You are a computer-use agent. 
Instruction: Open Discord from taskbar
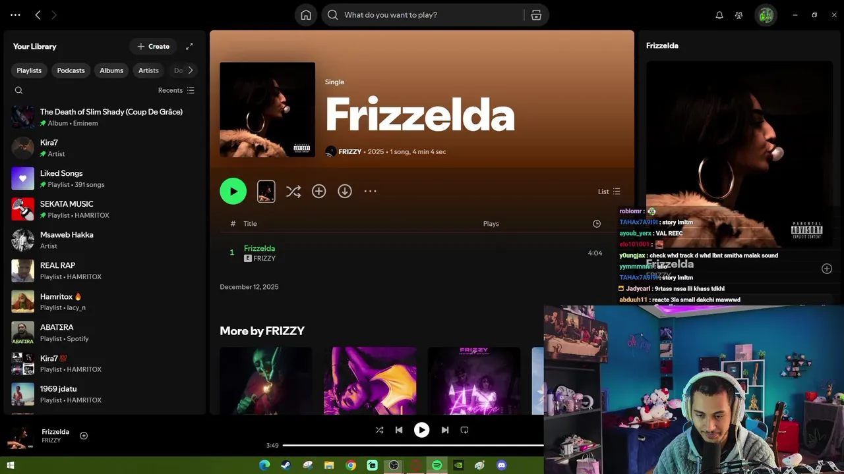(501, 465)
